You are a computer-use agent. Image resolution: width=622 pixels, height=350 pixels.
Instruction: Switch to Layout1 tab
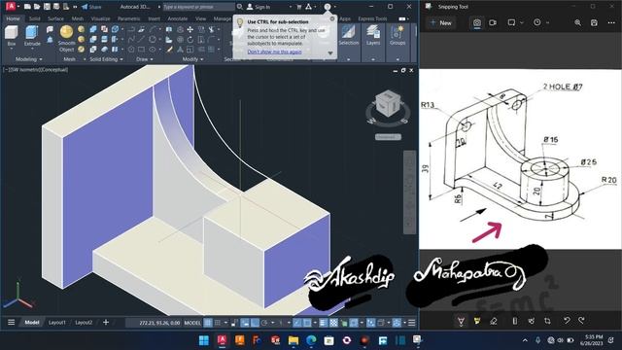click(56, 323)
